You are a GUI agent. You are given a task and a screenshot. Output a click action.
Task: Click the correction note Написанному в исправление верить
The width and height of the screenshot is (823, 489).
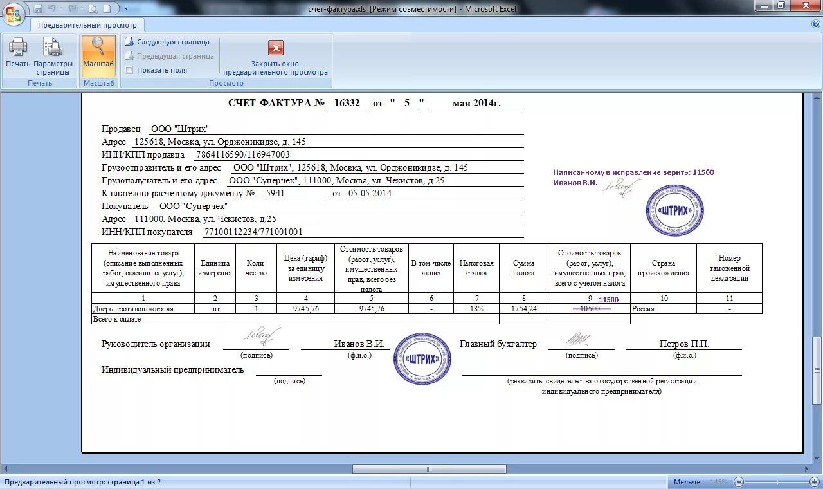coord(633,172)
